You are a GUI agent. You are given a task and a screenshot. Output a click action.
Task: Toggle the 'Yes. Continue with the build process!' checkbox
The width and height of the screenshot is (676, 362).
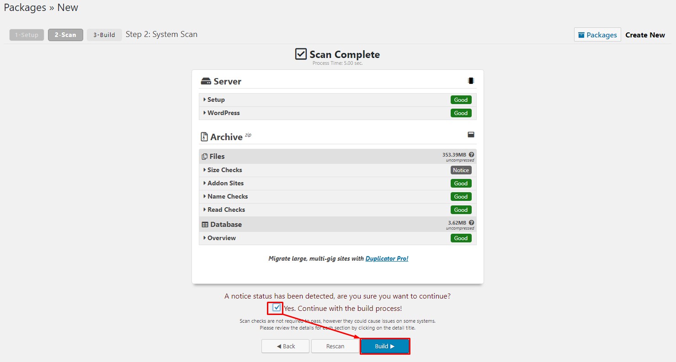[277, 308]
